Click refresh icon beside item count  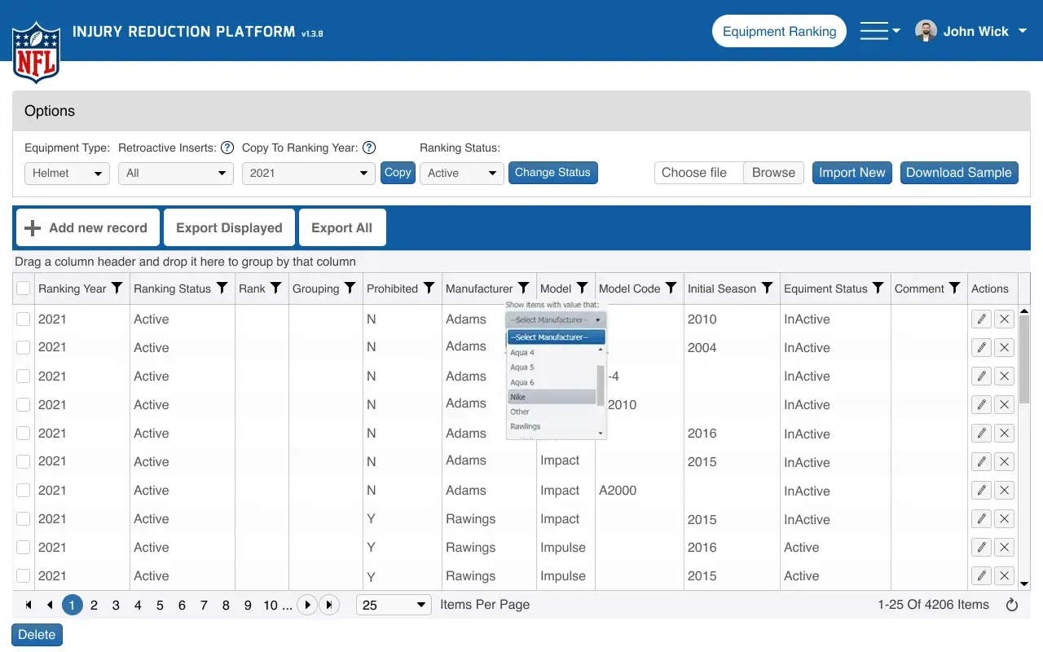coord(1012,605)
